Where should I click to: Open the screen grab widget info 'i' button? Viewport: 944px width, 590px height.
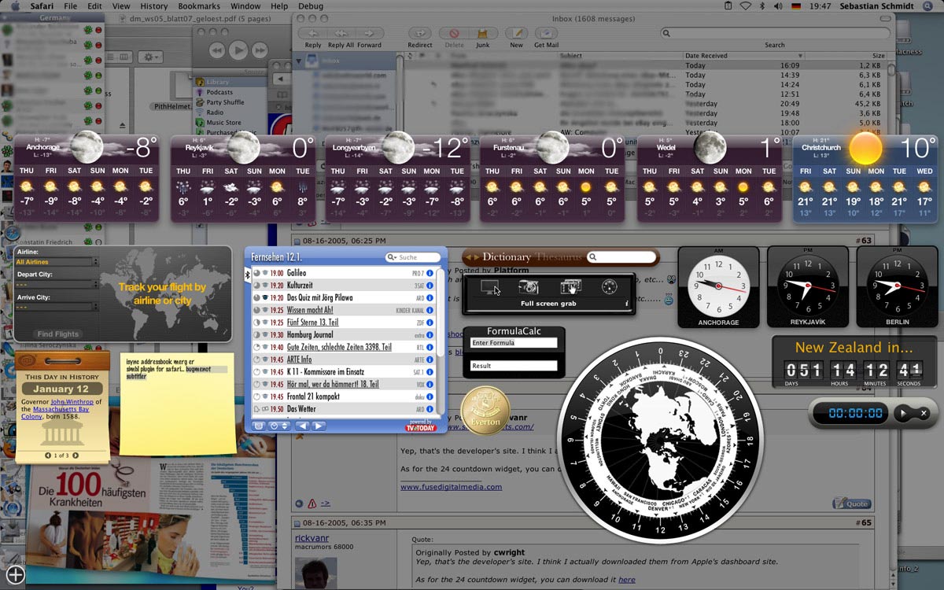pos(627,303)
